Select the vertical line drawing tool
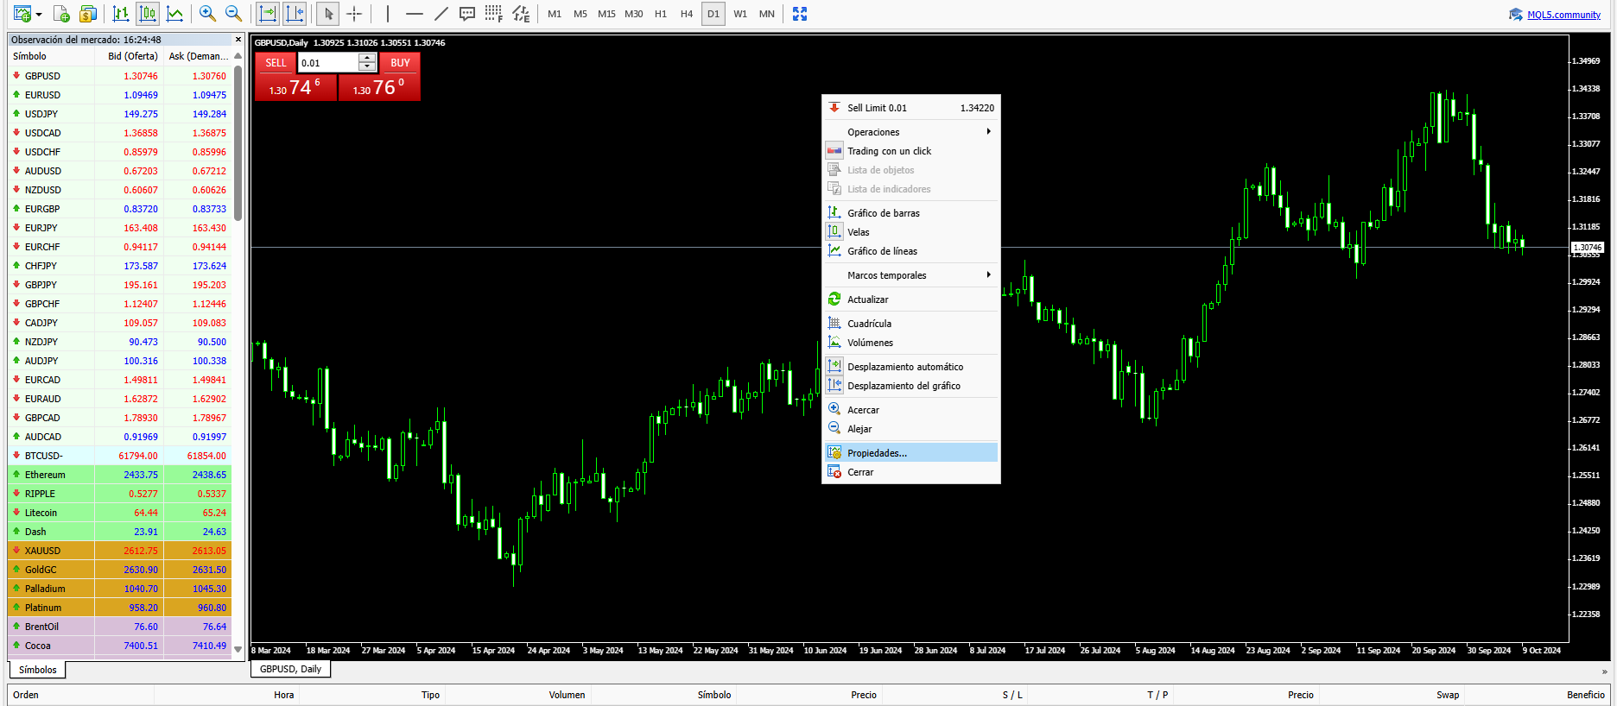Viewport: 1617px width, 706px height. pos(388,14)
